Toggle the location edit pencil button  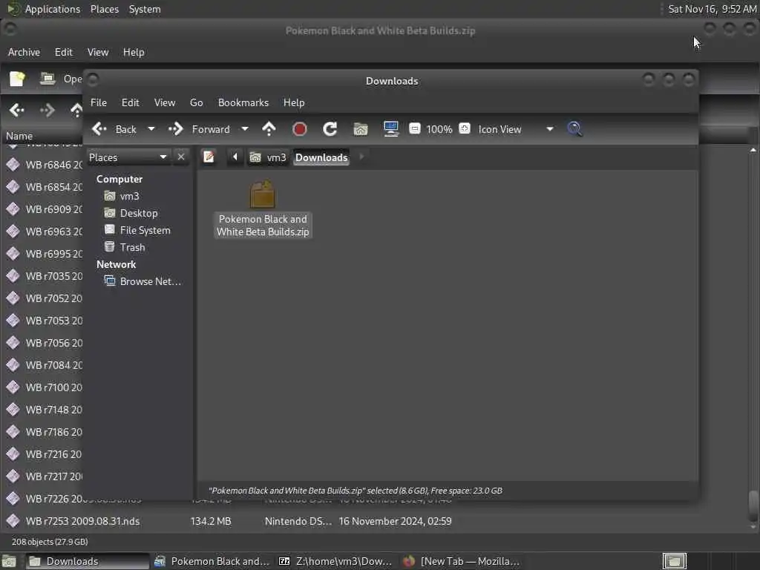tap(209, 157)
